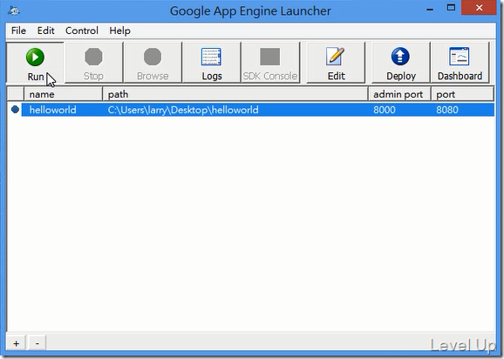Viewport: 504px width, 359px height.
Task: Click the green Run button
Action: pyautogui.click(x=36, y=63)
